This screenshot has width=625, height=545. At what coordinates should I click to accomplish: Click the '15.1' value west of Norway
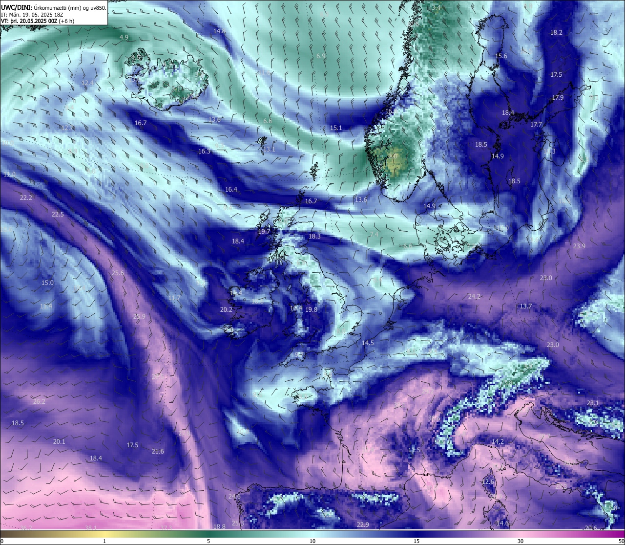pos(336,128)
